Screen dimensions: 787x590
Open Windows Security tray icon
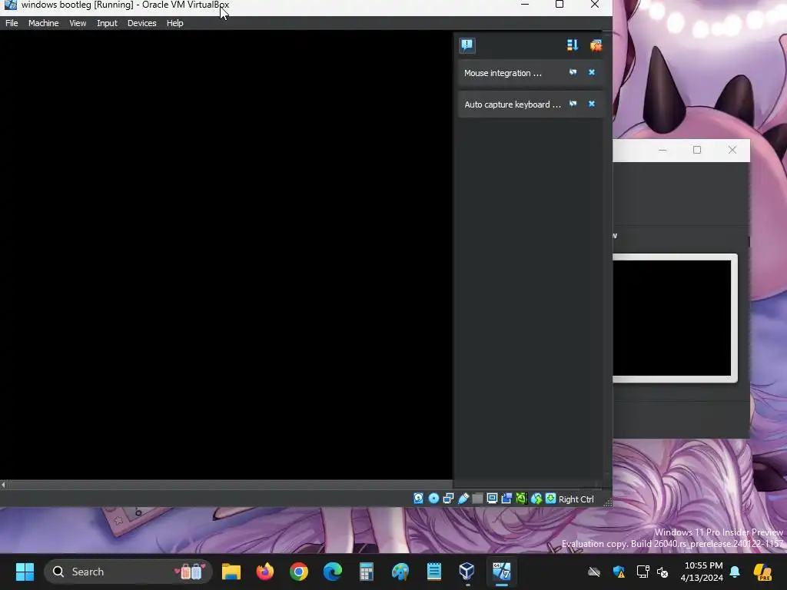coord(619,572)
